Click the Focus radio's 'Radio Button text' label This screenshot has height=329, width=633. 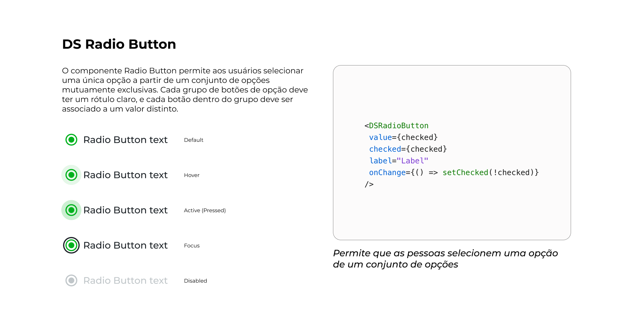(x=125, y=245)
